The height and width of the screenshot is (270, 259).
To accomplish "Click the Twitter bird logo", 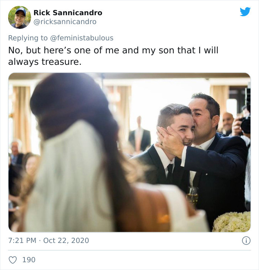I will point(245,12).
